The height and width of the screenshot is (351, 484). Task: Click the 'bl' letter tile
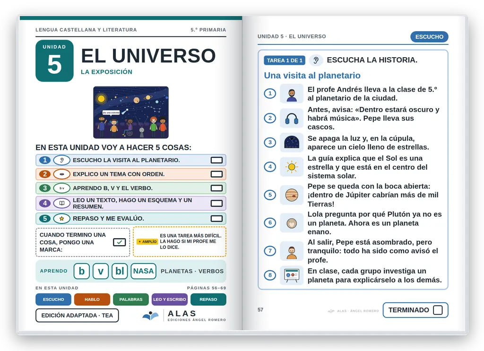point(120,271)
